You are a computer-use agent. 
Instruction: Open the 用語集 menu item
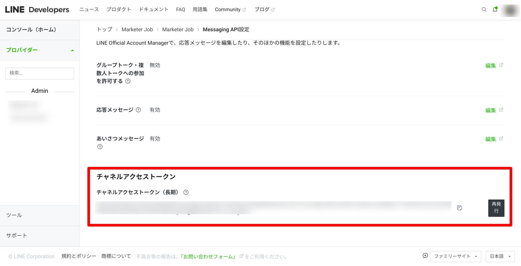[200, 9]
